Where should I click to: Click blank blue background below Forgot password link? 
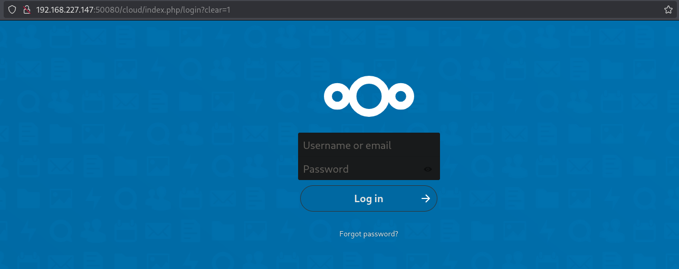[x=369, y=255]
